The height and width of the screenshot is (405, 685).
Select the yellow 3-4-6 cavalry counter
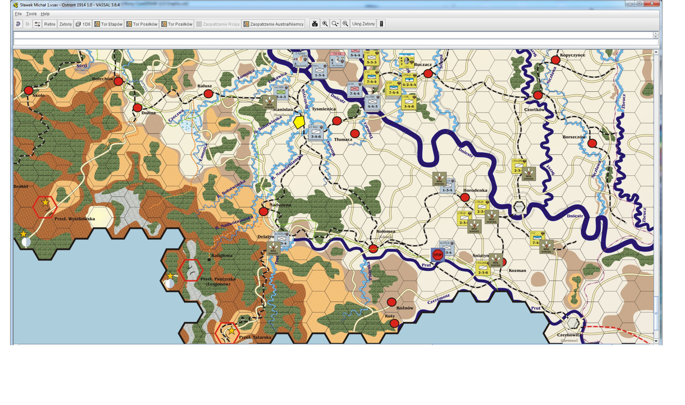tap(409, 102)
